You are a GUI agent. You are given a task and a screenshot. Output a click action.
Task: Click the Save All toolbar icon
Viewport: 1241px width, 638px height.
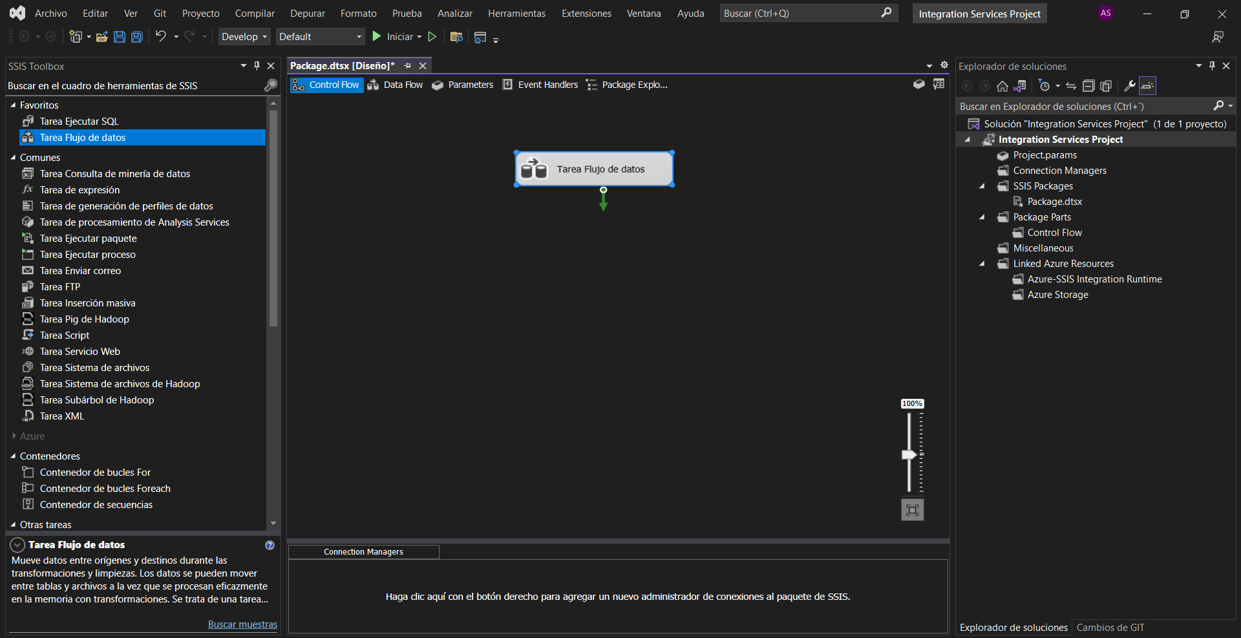click(x=136, y=37)
